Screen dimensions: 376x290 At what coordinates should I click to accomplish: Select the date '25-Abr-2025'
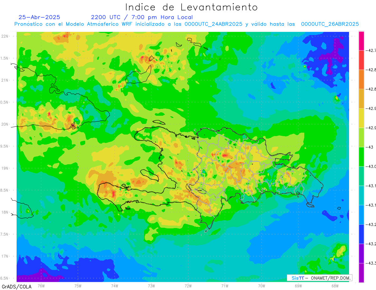39,17
